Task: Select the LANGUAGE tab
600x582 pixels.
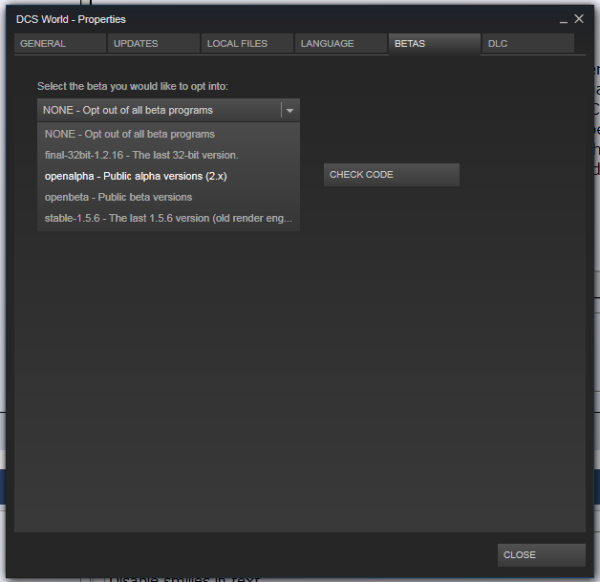Action: (x=341, y=44)
